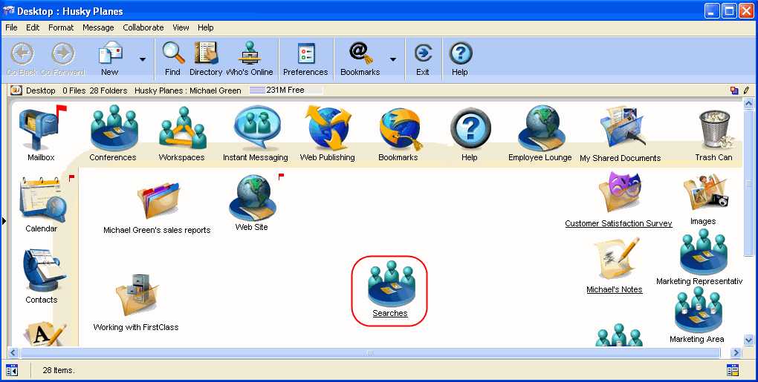Open the Customer Satisfaction Survey link

click(618, 223)
